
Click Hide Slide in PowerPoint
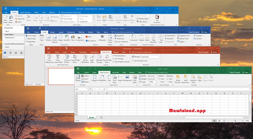coord(92,59)
